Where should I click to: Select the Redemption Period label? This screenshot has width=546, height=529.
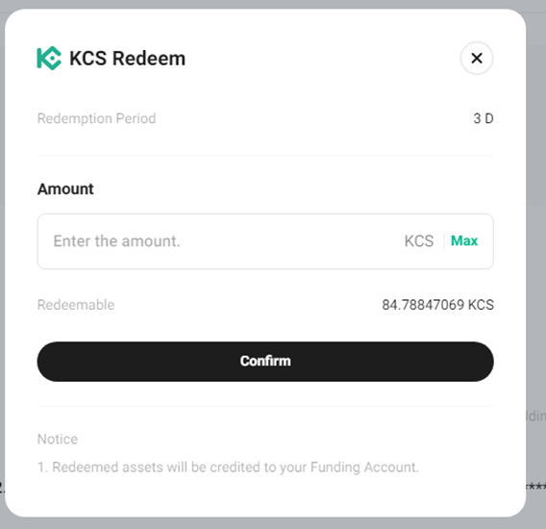pos(96,118)
